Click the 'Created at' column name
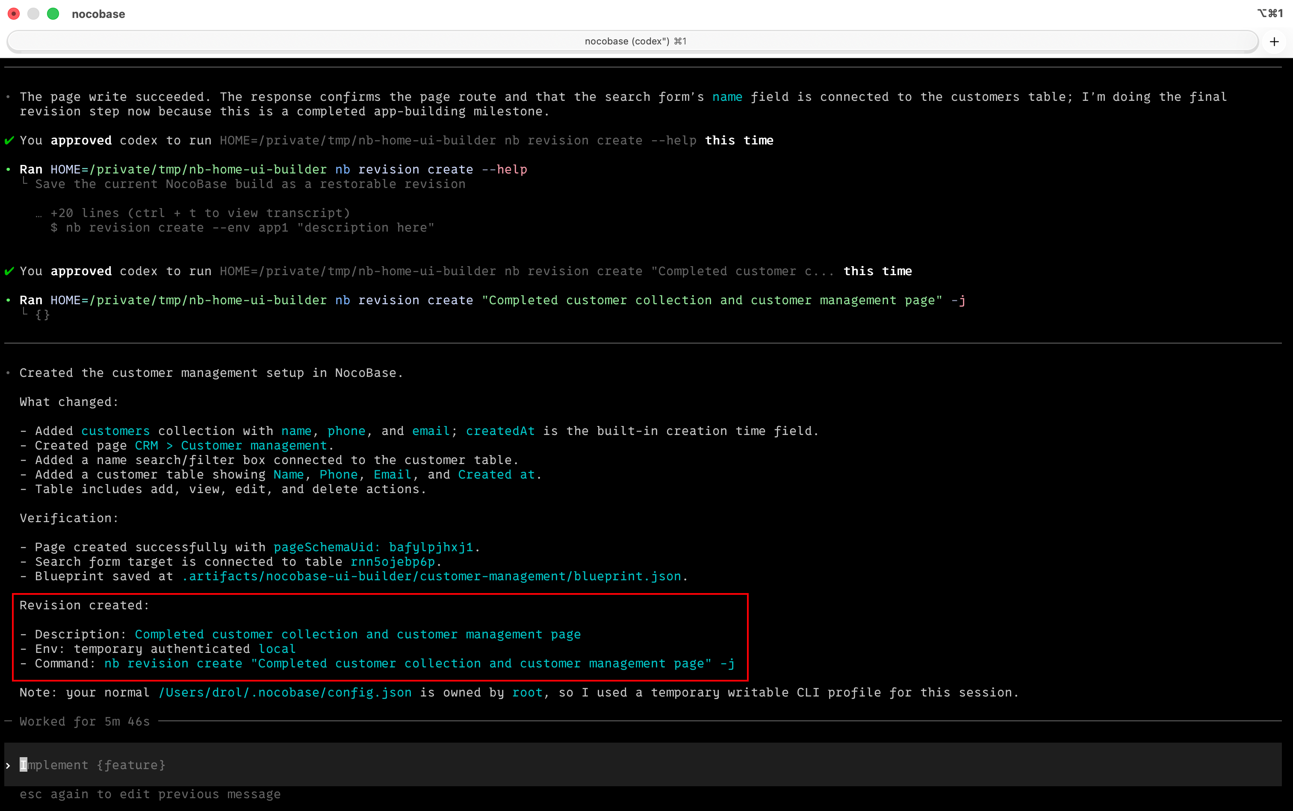 click(496, 474)
